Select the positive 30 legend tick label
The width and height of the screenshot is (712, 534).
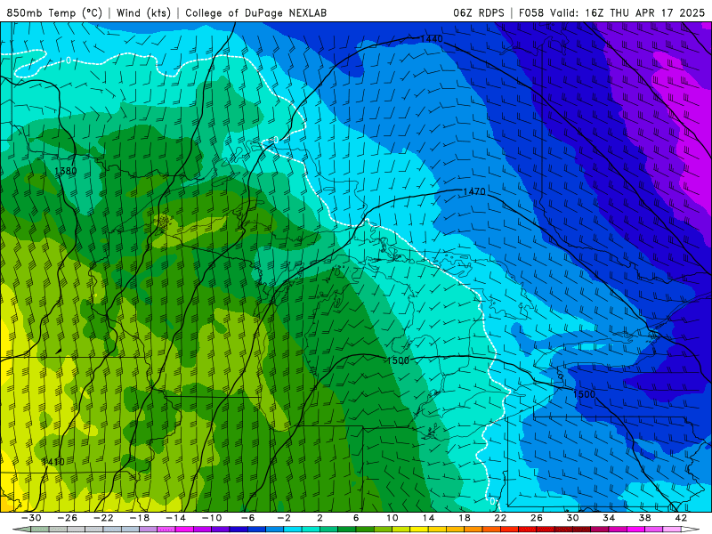click(572, 518)
